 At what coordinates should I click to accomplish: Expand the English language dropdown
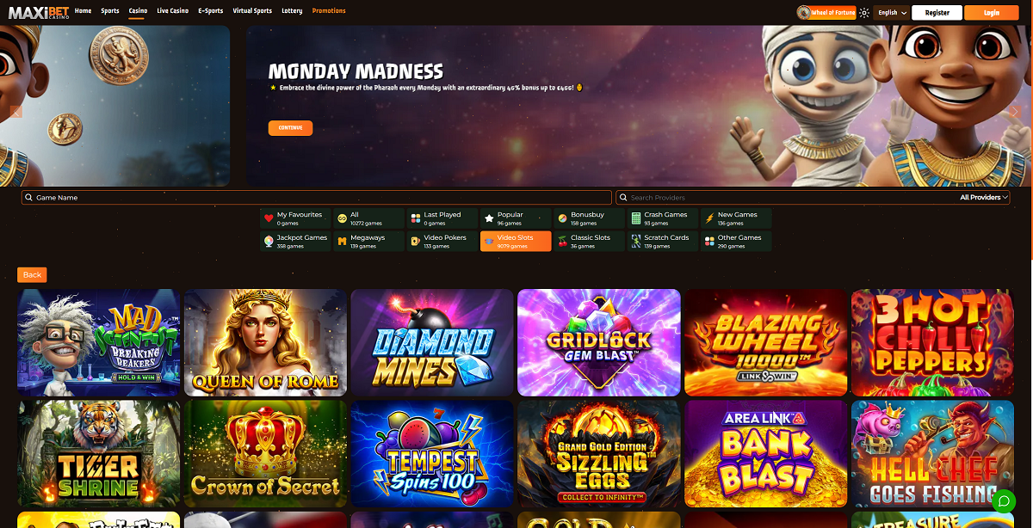(893, 13)
